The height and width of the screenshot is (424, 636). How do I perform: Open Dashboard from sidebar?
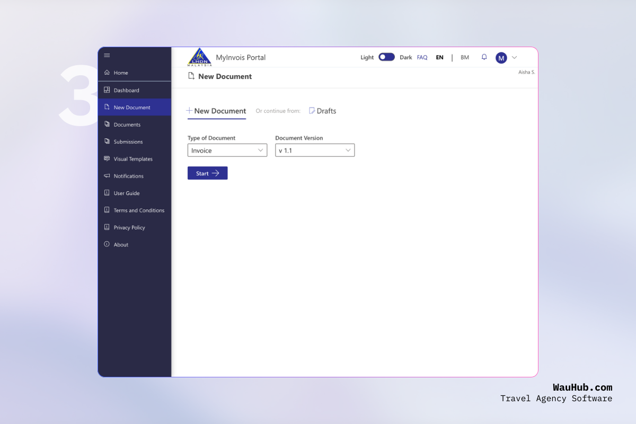pyautogui.click(x=135, y=90)
